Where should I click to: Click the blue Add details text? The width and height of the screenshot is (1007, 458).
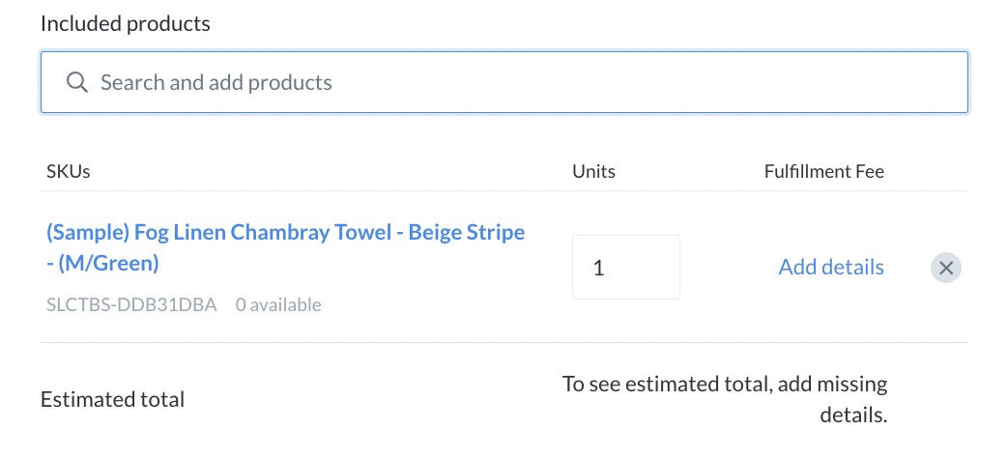click(x=831, y=267)
